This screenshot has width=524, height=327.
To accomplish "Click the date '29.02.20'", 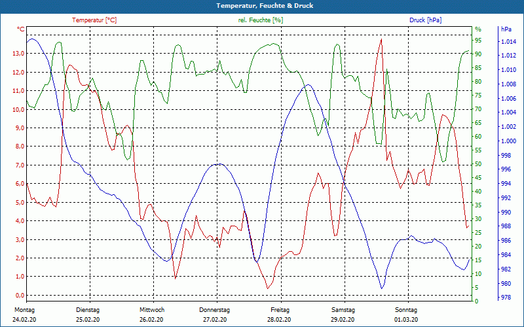I will [343, 320].
